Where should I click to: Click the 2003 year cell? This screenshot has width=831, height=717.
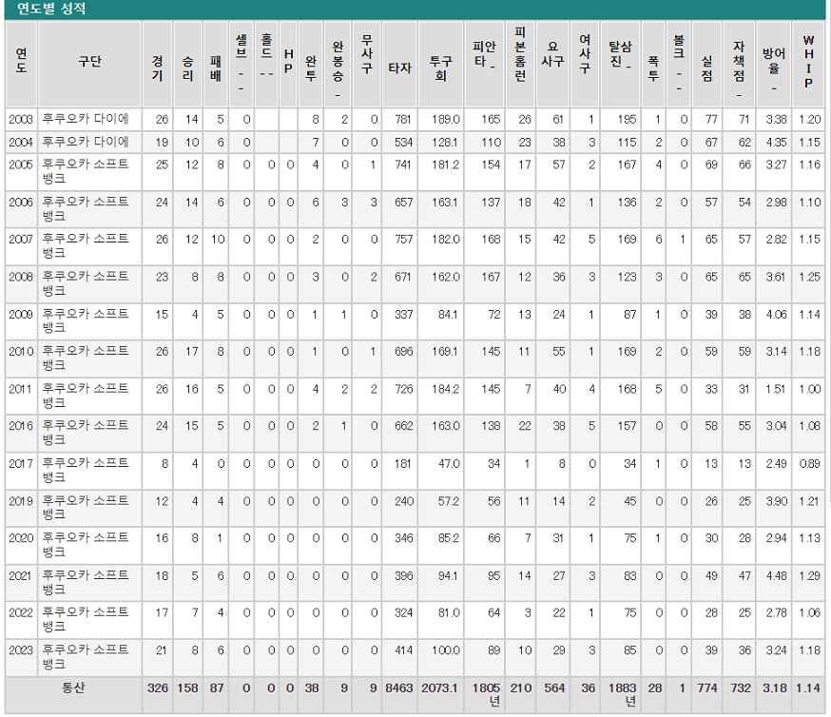click(20, 120)
